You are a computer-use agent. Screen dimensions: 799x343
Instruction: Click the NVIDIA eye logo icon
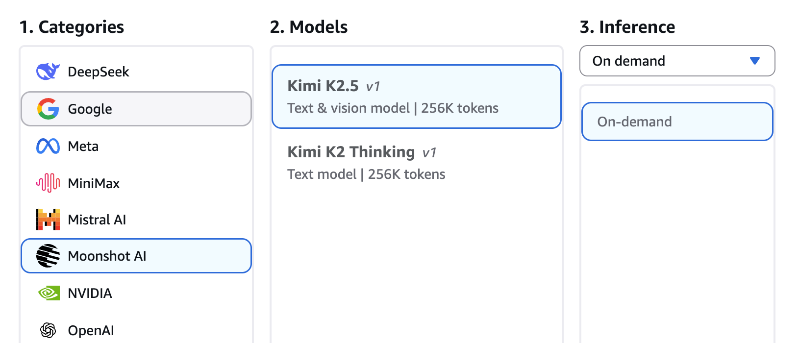[x=48, y=293]
